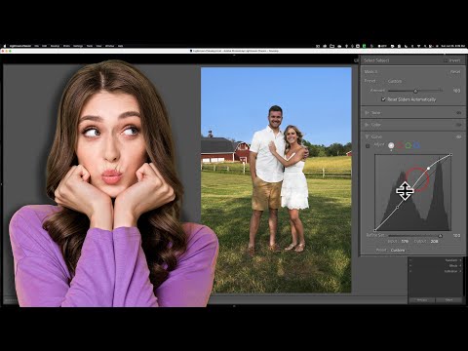Click the curve Input value field
Viewport: 468px width, 351px height.
(405, 241)
